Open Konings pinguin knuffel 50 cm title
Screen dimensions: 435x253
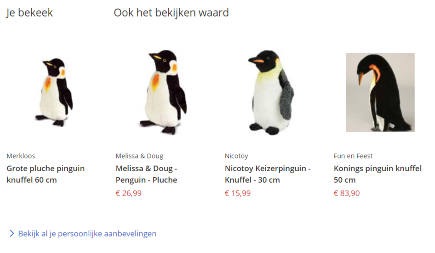coord(378,174)
